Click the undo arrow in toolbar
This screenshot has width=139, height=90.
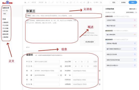pos(25,2)
